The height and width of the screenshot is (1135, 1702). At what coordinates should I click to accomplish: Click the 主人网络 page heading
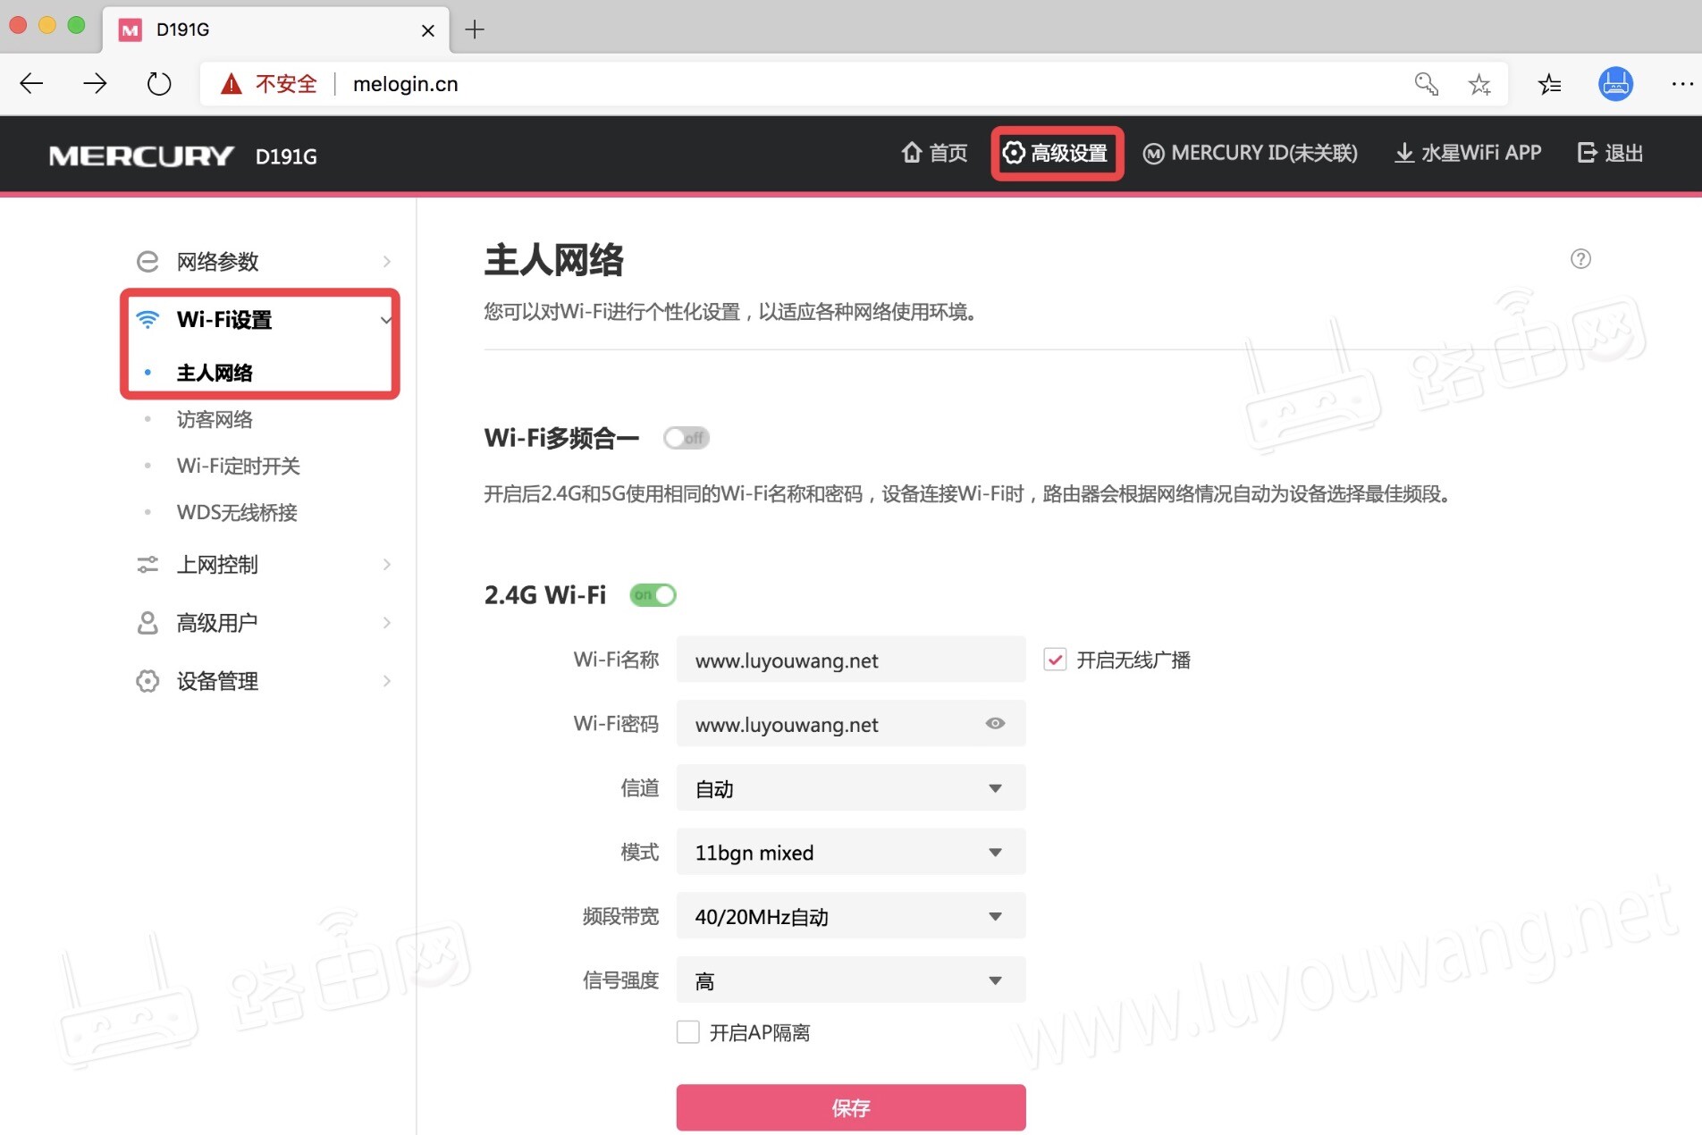[554, 260]
